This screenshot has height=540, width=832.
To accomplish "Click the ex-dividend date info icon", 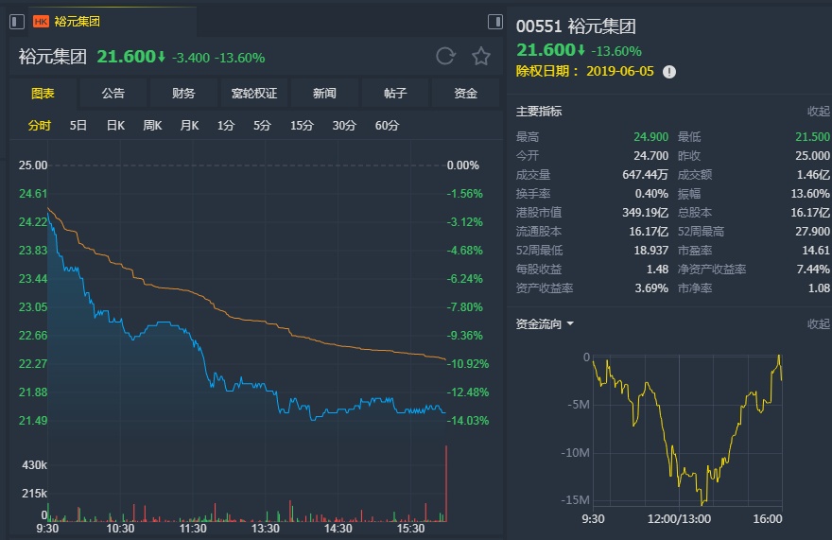I will click(669, 71).
